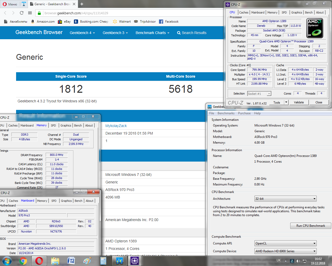Show hidden tray icons arrow
332x266 pixels.
click(286, 261)
